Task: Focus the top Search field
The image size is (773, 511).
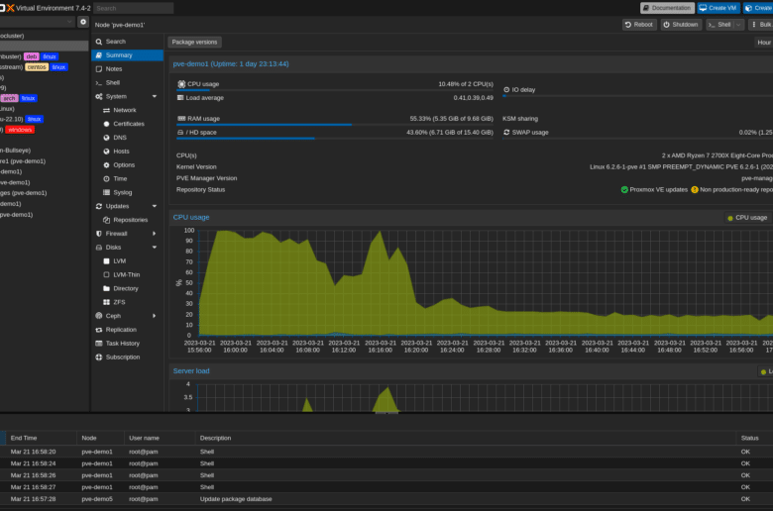Action: click(133, 8)
